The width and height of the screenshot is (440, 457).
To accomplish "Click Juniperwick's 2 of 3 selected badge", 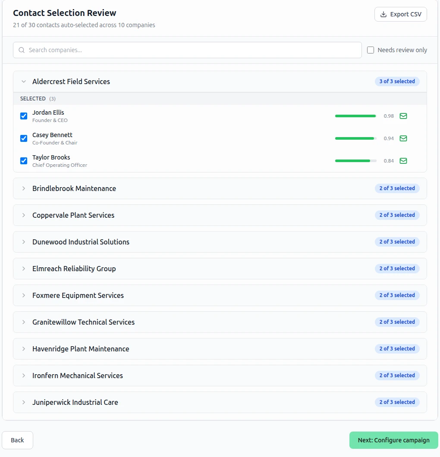I will pos(397,402).
